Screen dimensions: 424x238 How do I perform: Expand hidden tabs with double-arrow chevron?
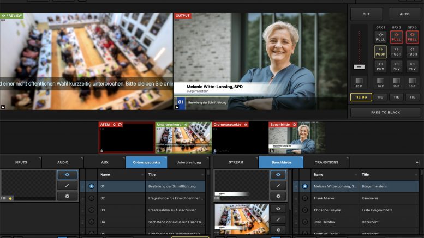click(417, 162)
